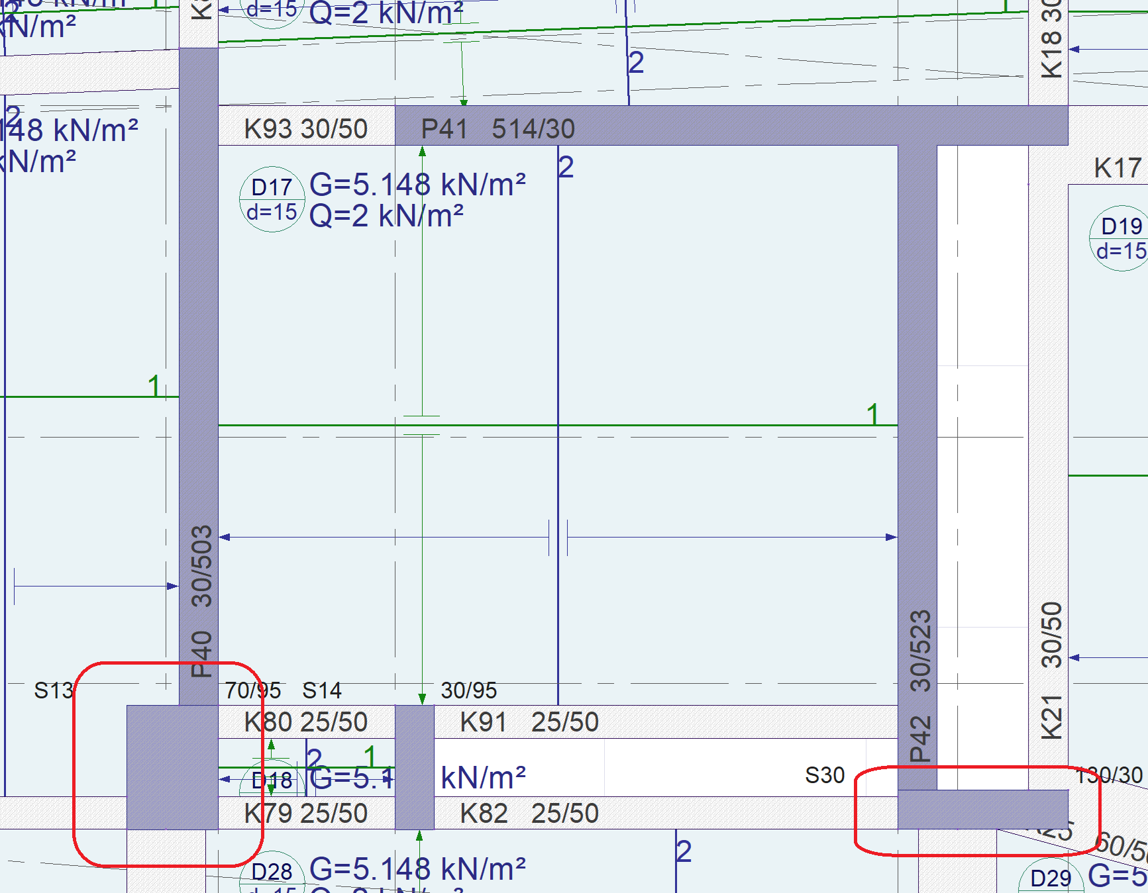Select the K79 25/50 beam label

coord(305,814)
